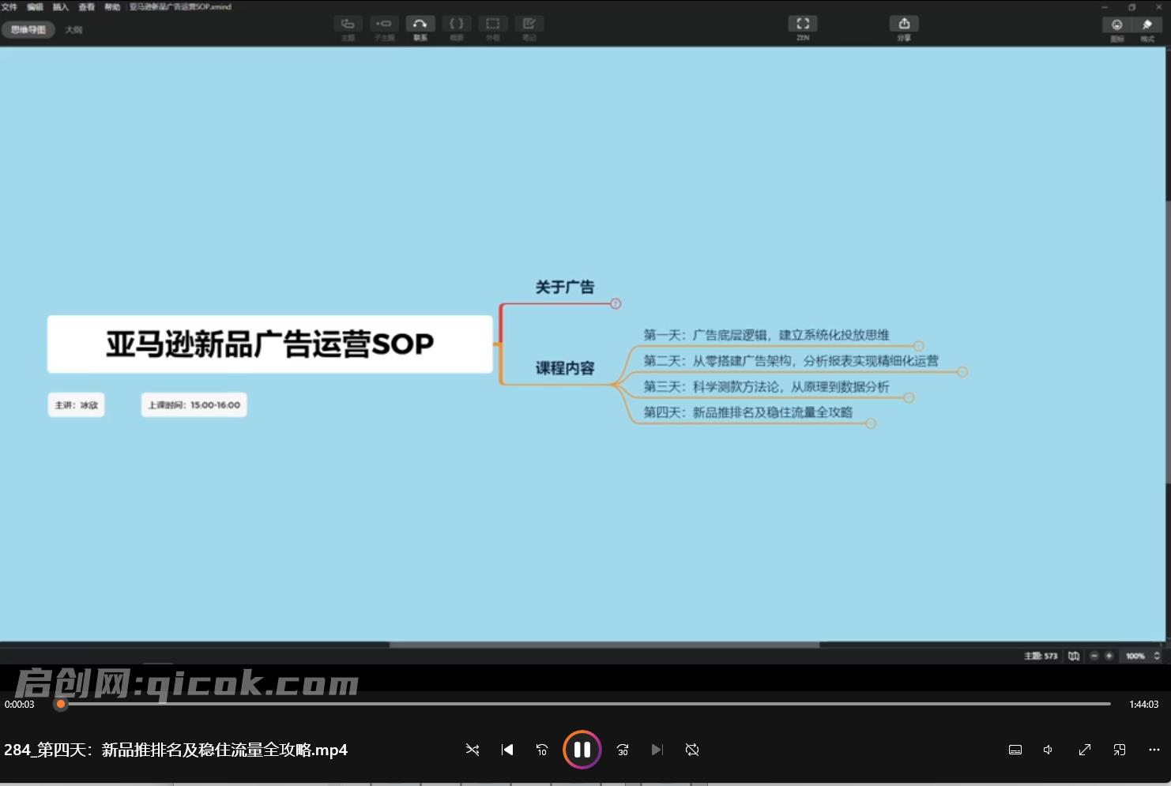Expand the 第二天 subtopic circle
This screenshot has height=786, width=1171.
(962, 372)
